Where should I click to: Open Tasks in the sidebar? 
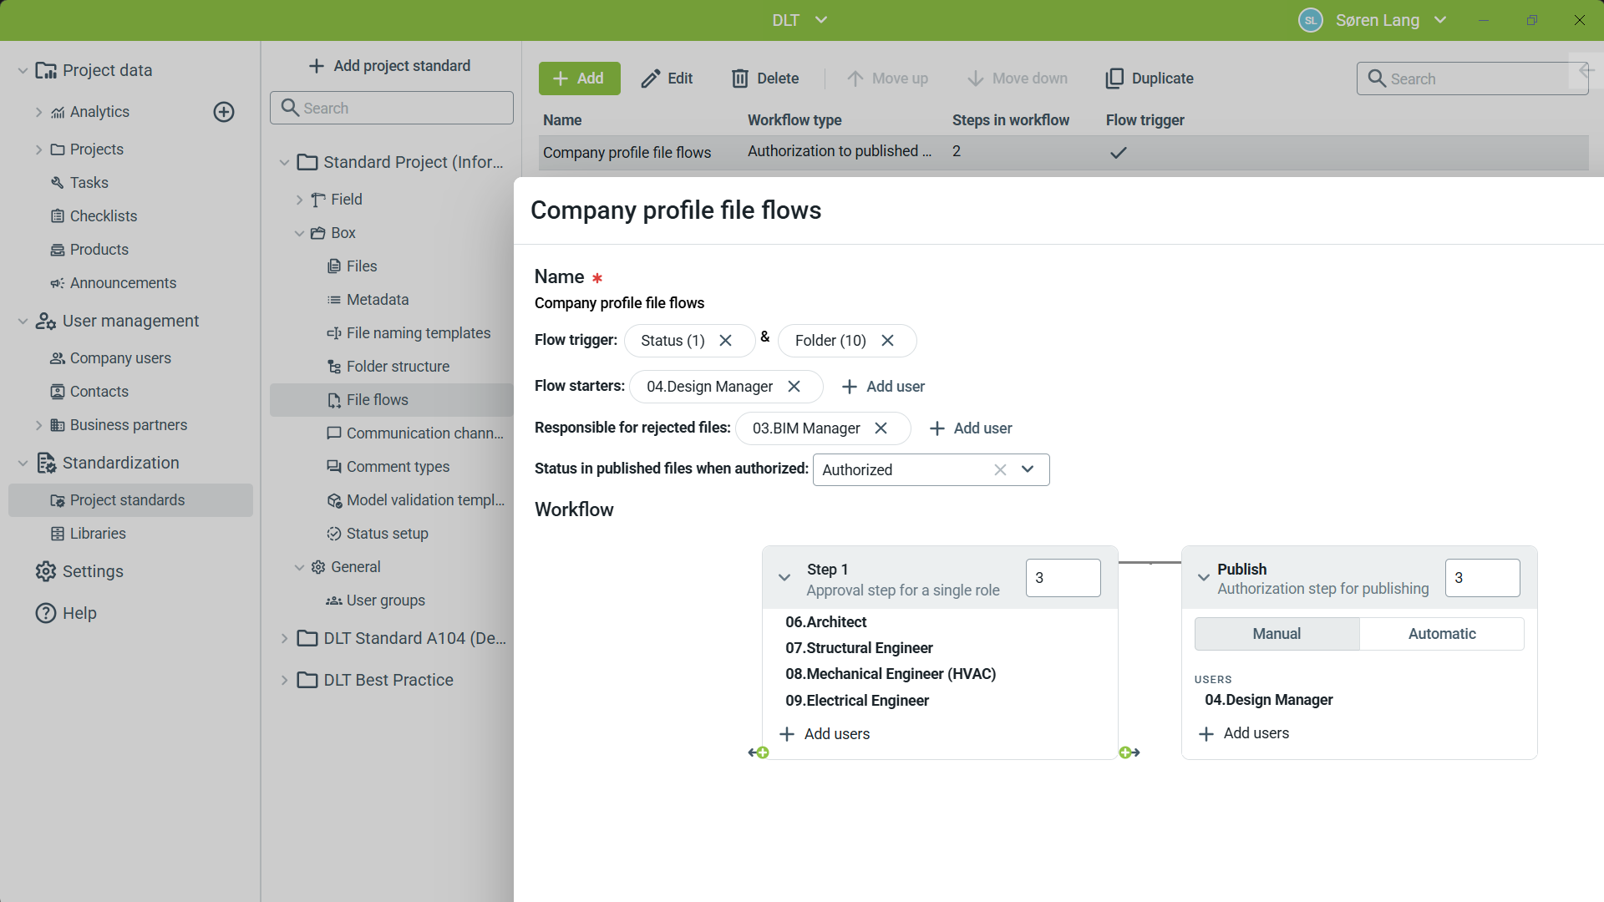click(89, 183)
